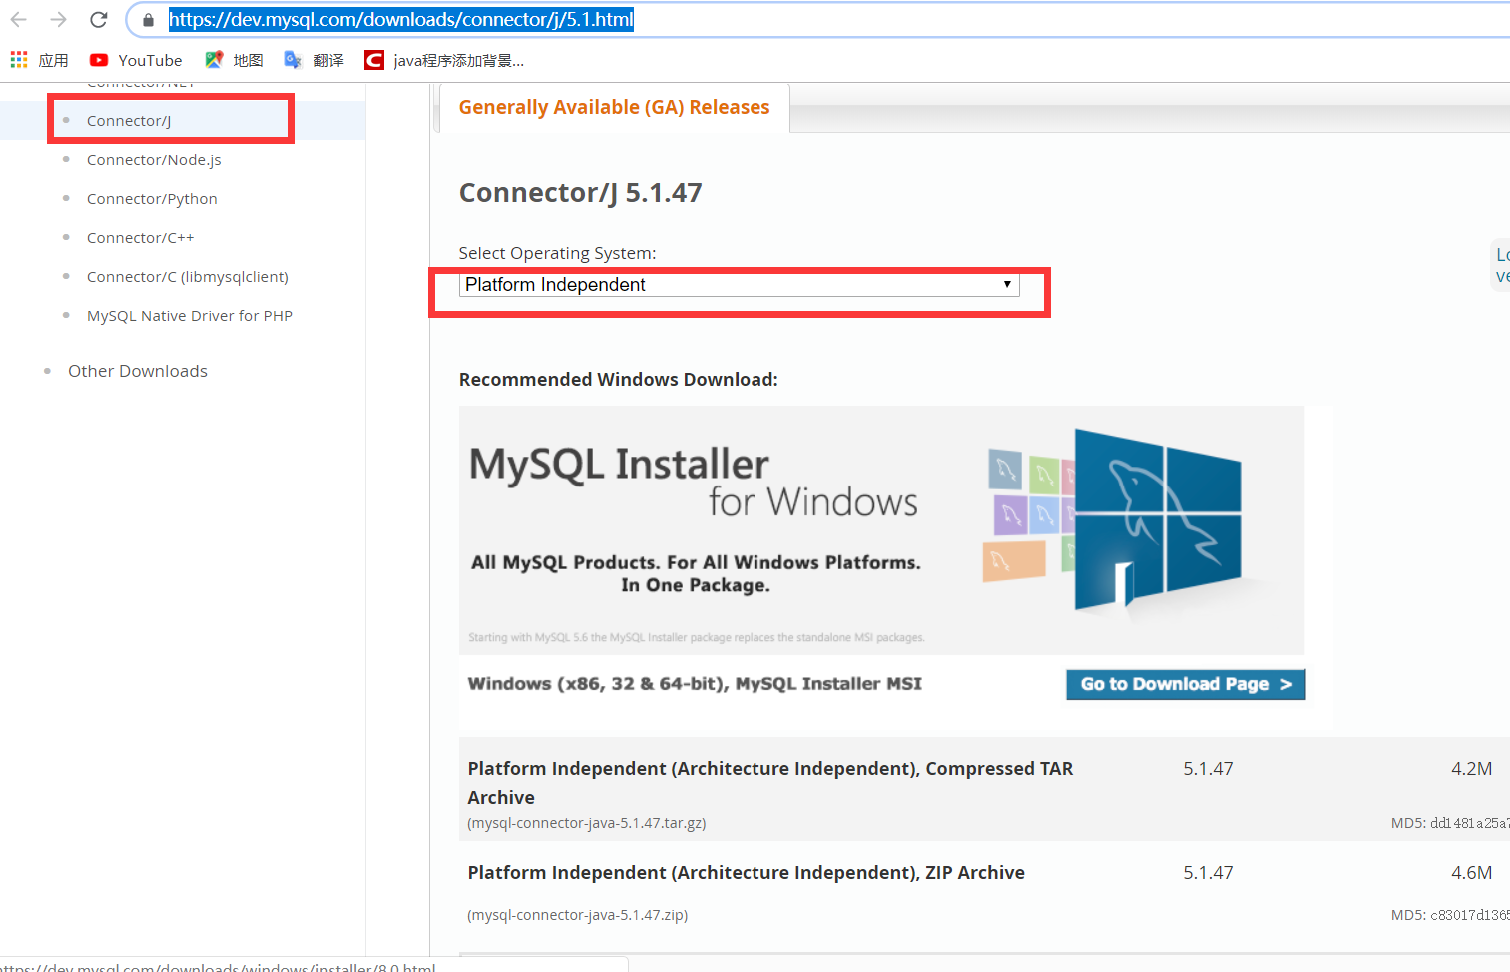The height and width of the screenshot is (972, 1510).
Task: Open the 地图 maps bookmark
Action: coord(234,60)
